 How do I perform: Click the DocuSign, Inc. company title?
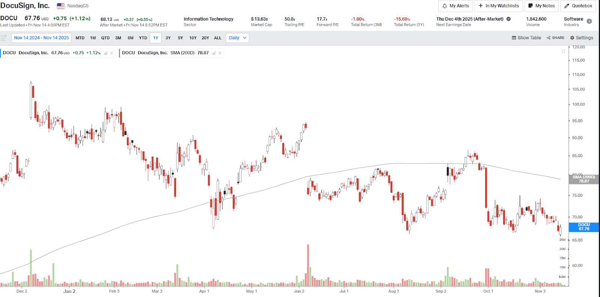tap(25, 6)
